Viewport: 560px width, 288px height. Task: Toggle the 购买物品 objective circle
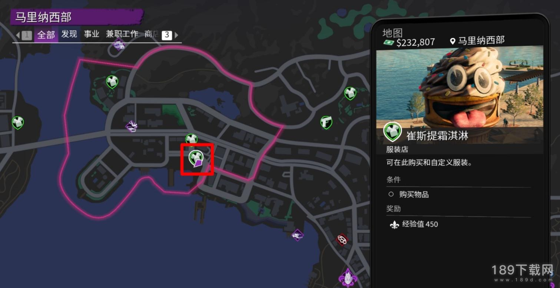[391, 194]
